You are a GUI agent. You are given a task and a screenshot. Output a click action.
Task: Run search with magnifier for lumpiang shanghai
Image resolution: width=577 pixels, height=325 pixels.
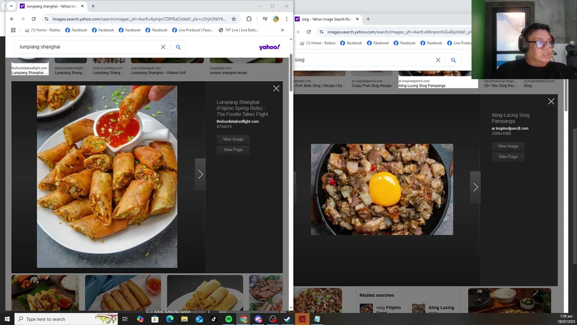(179, 47)
